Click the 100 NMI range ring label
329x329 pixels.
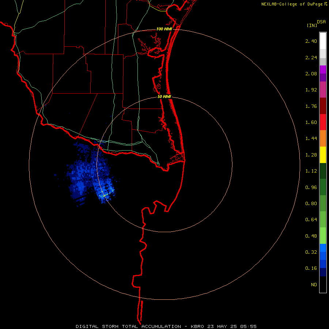(164, 29)
